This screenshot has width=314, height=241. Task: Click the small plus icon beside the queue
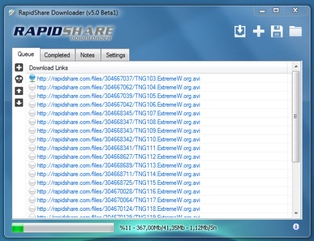coord(19,67)
